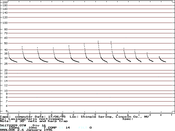Image resolution: width=175 pixels, height=131 pixels.
Task: Click the 100 kHz label on frequency axis
Action: [x=5, y=23]
